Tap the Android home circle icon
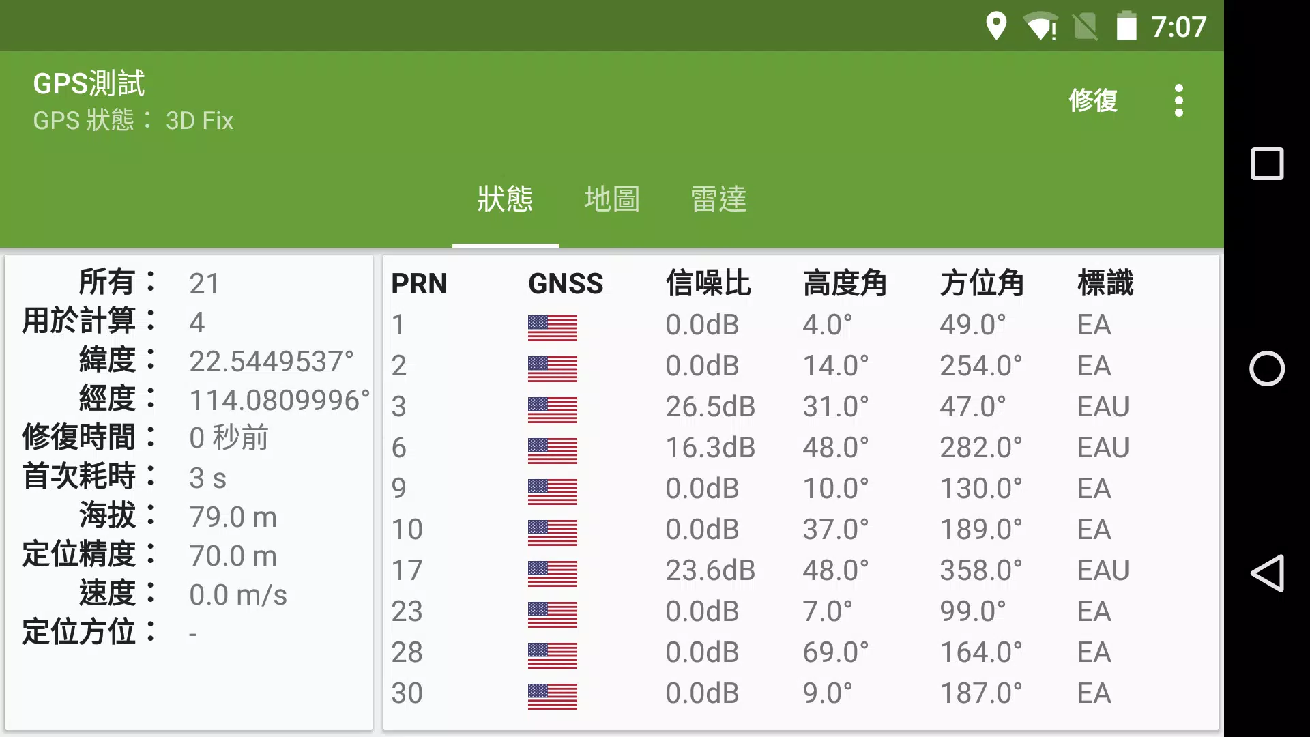The height and width of the screenshot is (737, 1310). coord(1267,369)
